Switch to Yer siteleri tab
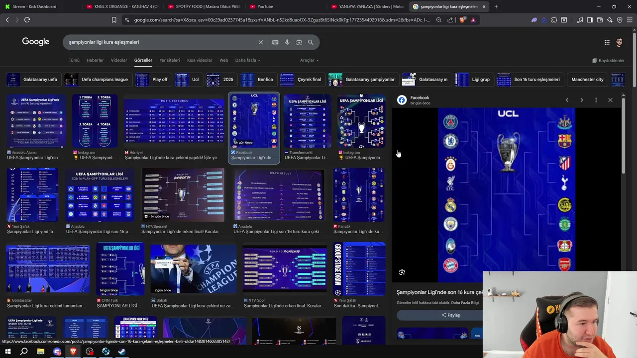Screen dimensions: 637x358 coord(170,60)
